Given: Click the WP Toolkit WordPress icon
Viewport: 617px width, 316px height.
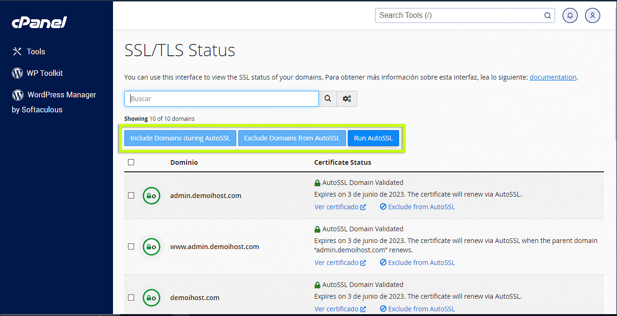Looking at the screenshot, I should [x=17, y=73].
